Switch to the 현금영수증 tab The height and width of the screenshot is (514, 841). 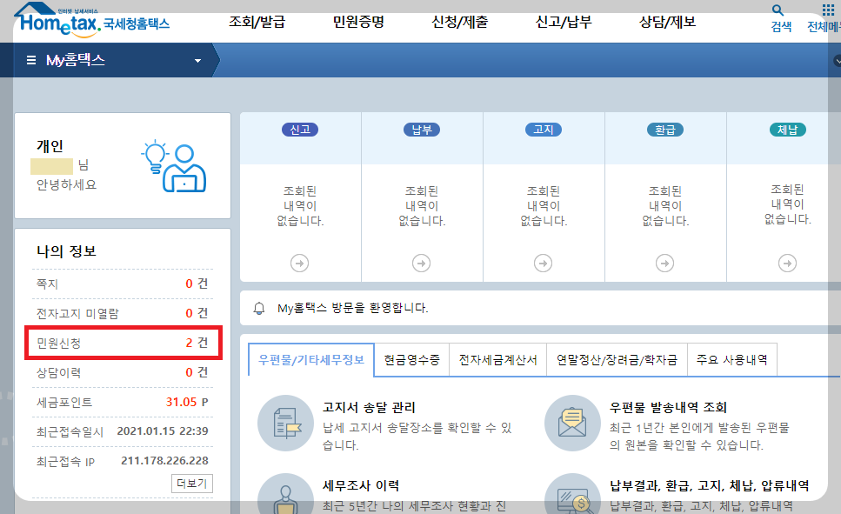click(x=412, y=360)
